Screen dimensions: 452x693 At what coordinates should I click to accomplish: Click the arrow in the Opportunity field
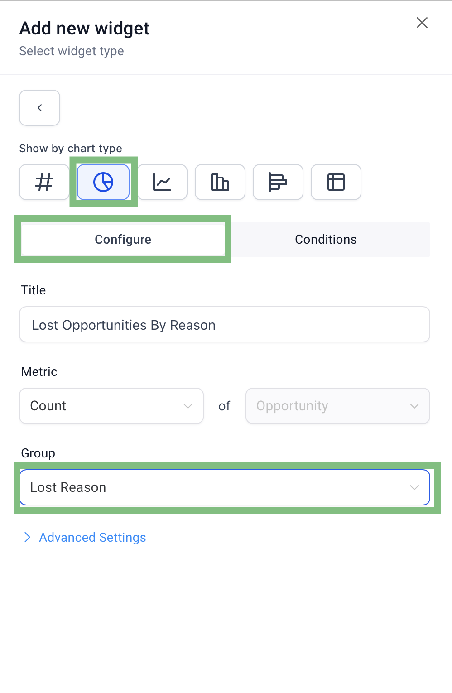click(414, 406)
